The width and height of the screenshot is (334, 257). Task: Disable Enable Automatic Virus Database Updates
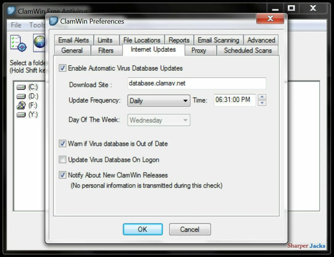[63, 68]
